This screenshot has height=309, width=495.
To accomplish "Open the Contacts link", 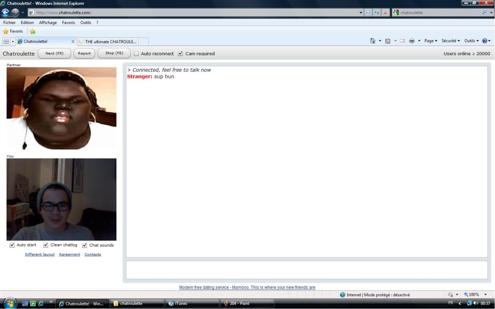I will 92,255.
